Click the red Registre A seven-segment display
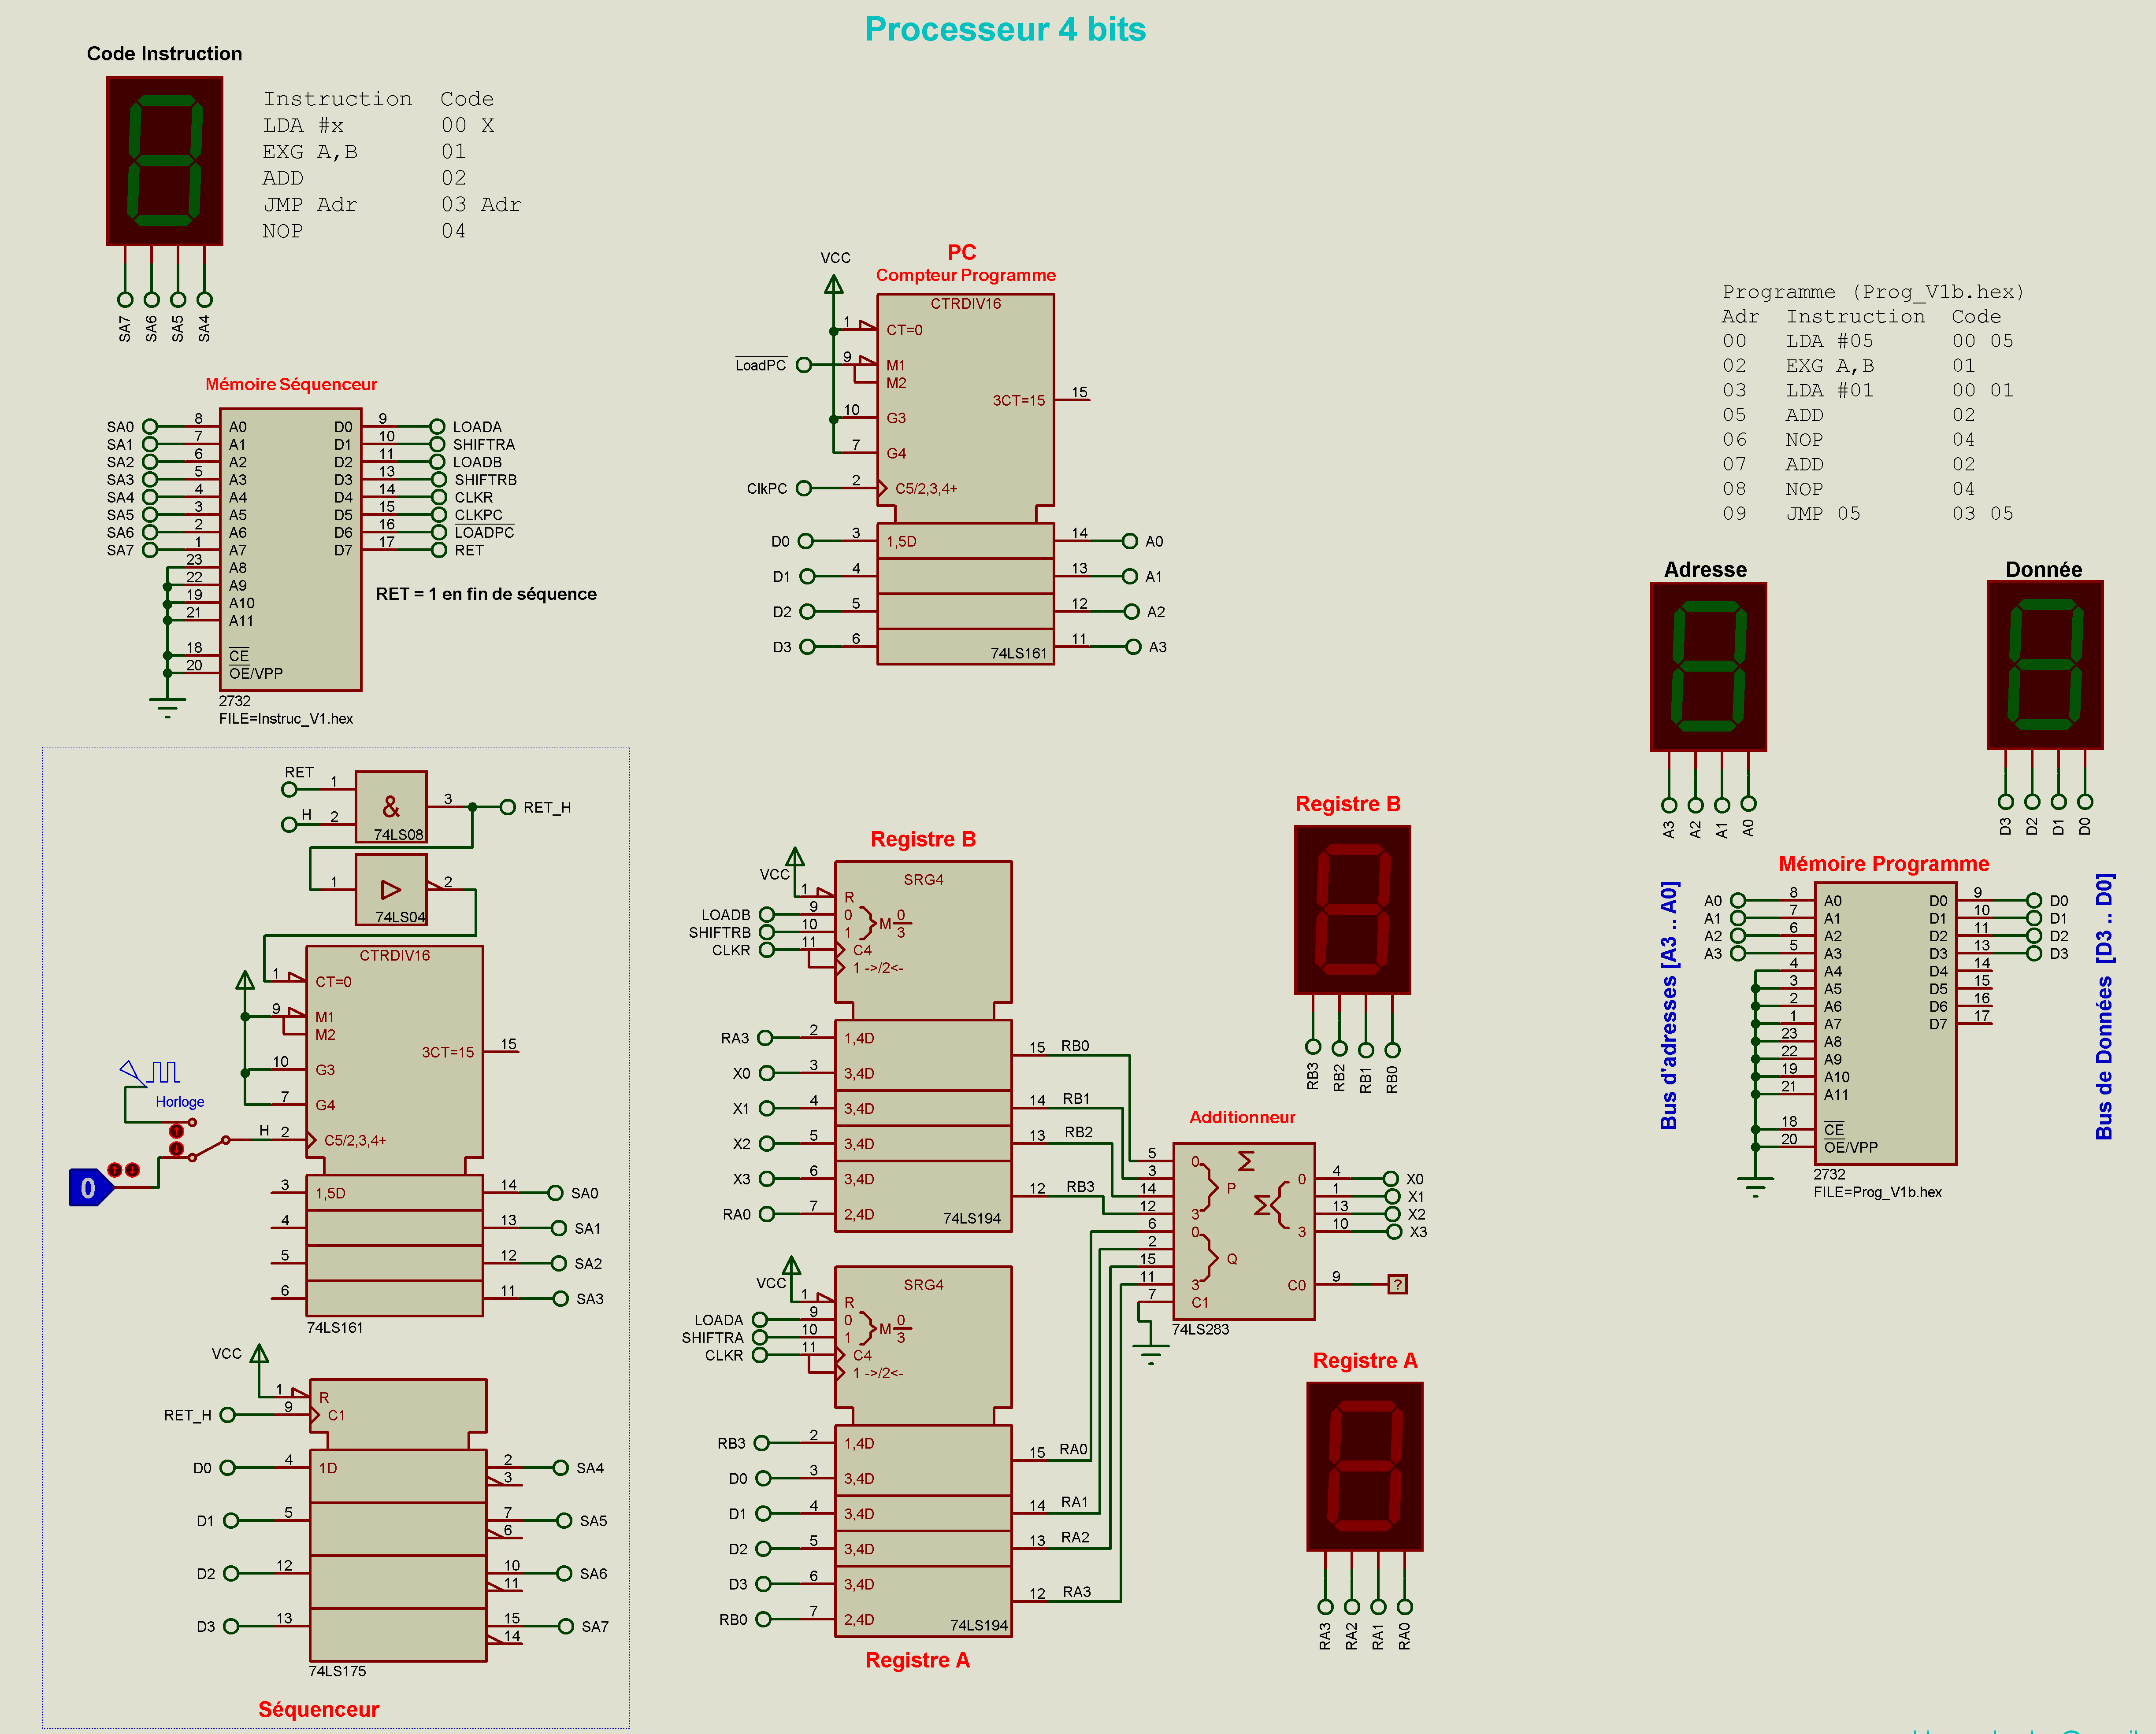The height and width of the screenshot is (1734, 2156). (x=1365, y=1466)
